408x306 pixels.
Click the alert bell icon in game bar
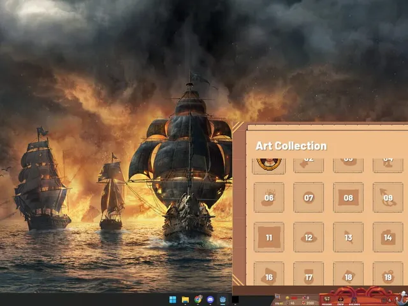[x=390, y=300]
